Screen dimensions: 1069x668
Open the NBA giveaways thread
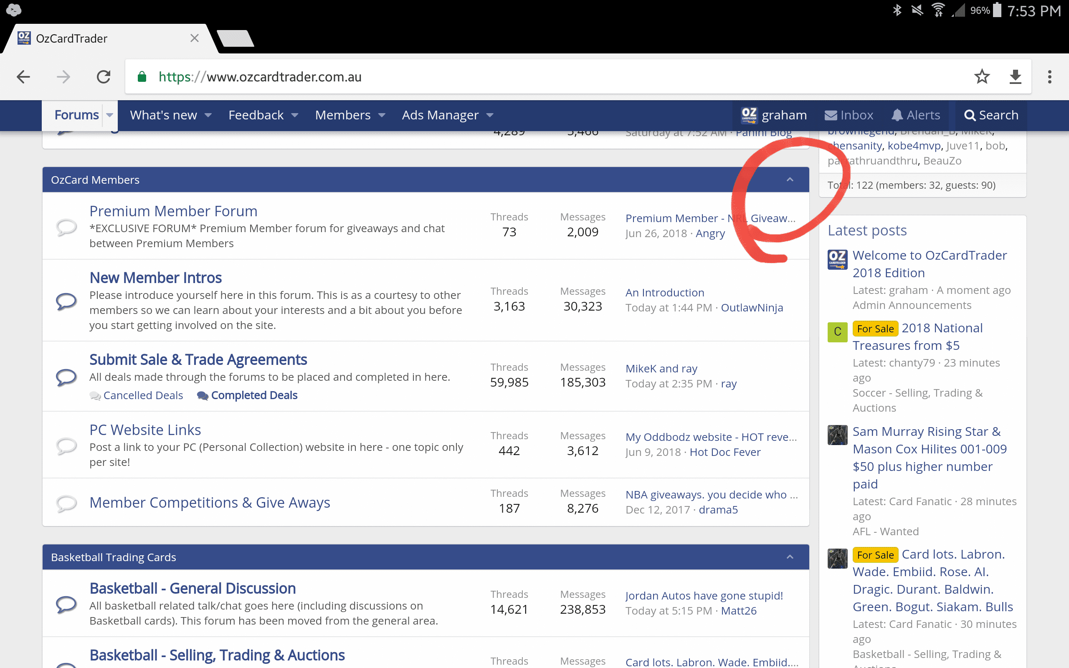point(712,494)
